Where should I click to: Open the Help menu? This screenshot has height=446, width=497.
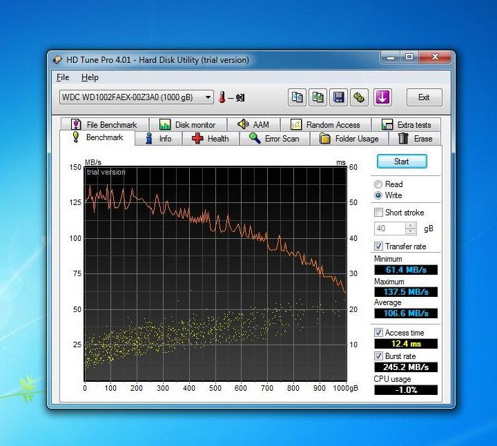coord(90,77)
